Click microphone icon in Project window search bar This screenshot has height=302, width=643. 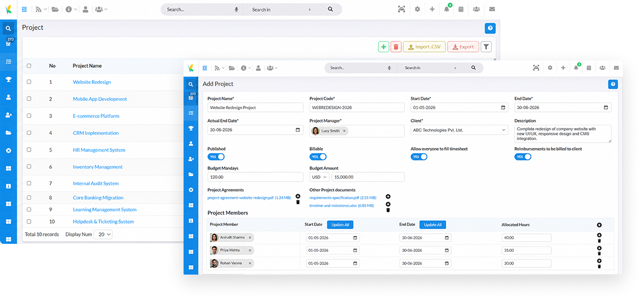[x=237, y=10]
